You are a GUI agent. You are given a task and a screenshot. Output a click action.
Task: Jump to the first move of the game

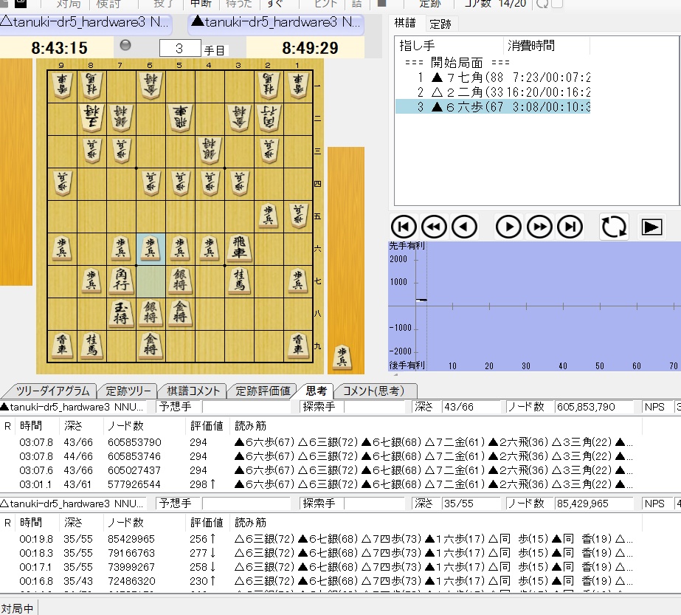coord(404,227)
